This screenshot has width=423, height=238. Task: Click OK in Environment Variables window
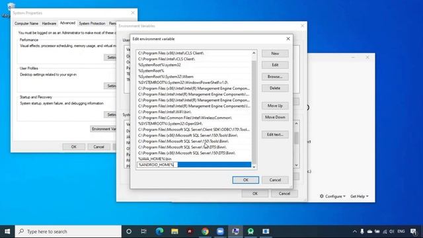coord(255,194)
